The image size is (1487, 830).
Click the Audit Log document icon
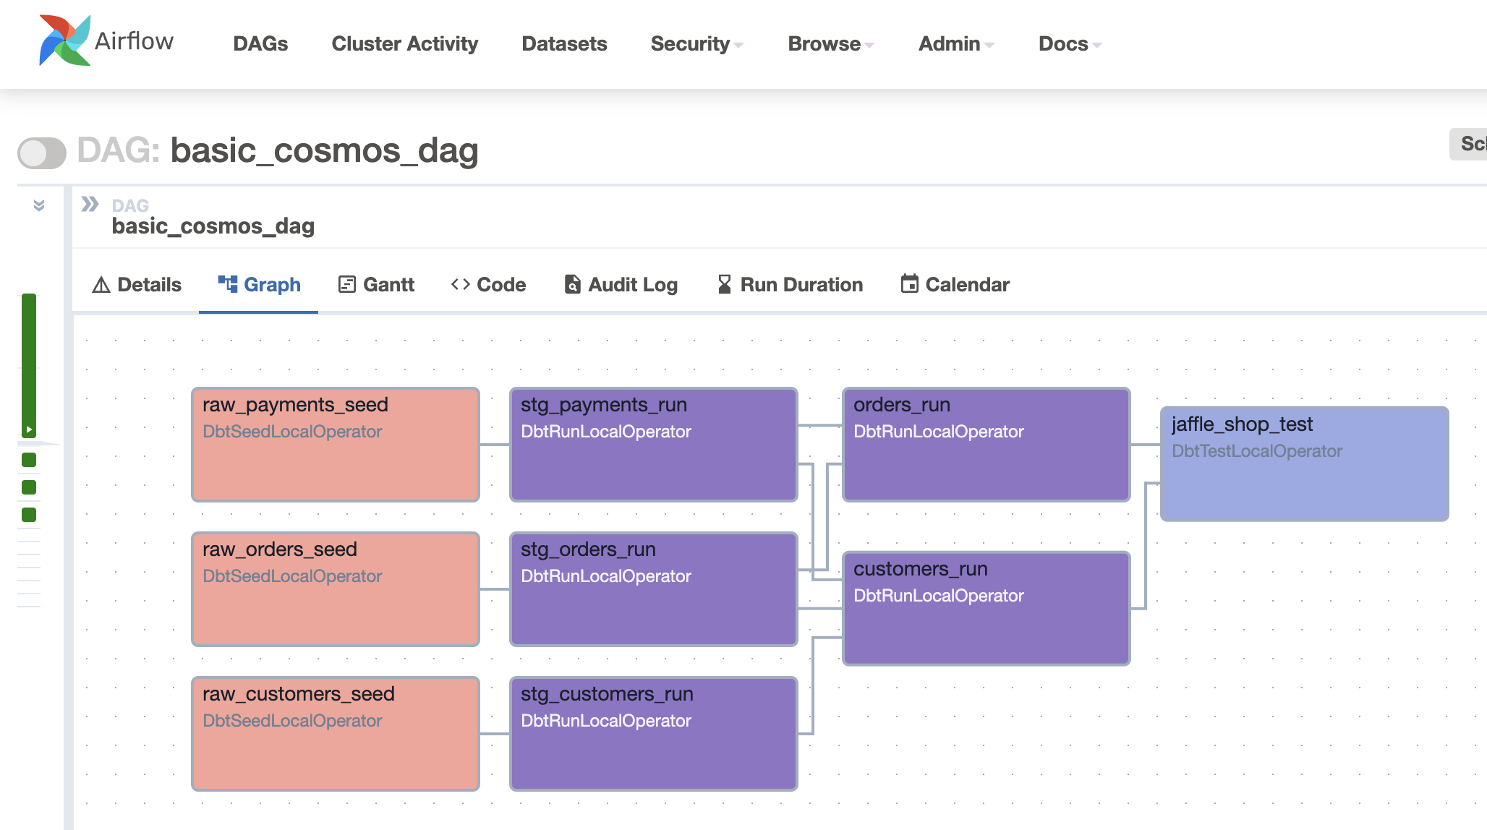click(572, 284)
